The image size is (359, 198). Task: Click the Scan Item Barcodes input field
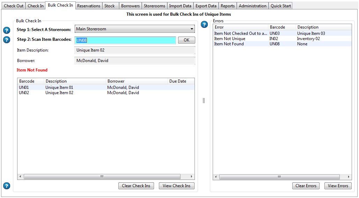point(125,40)
